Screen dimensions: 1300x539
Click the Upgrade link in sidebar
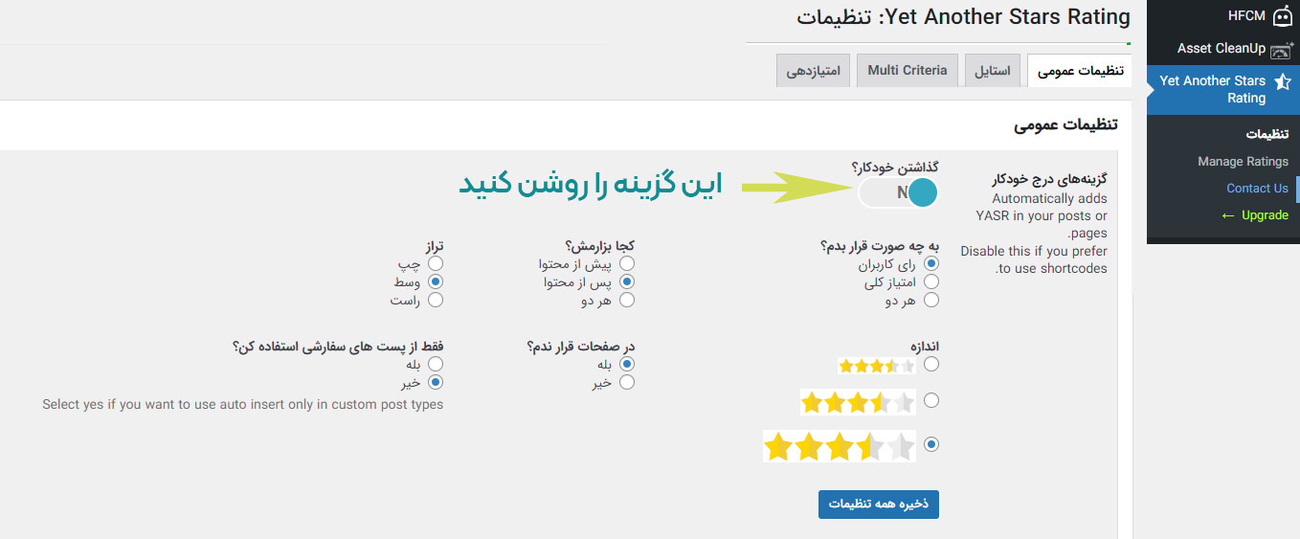(x=1255, y=214)
